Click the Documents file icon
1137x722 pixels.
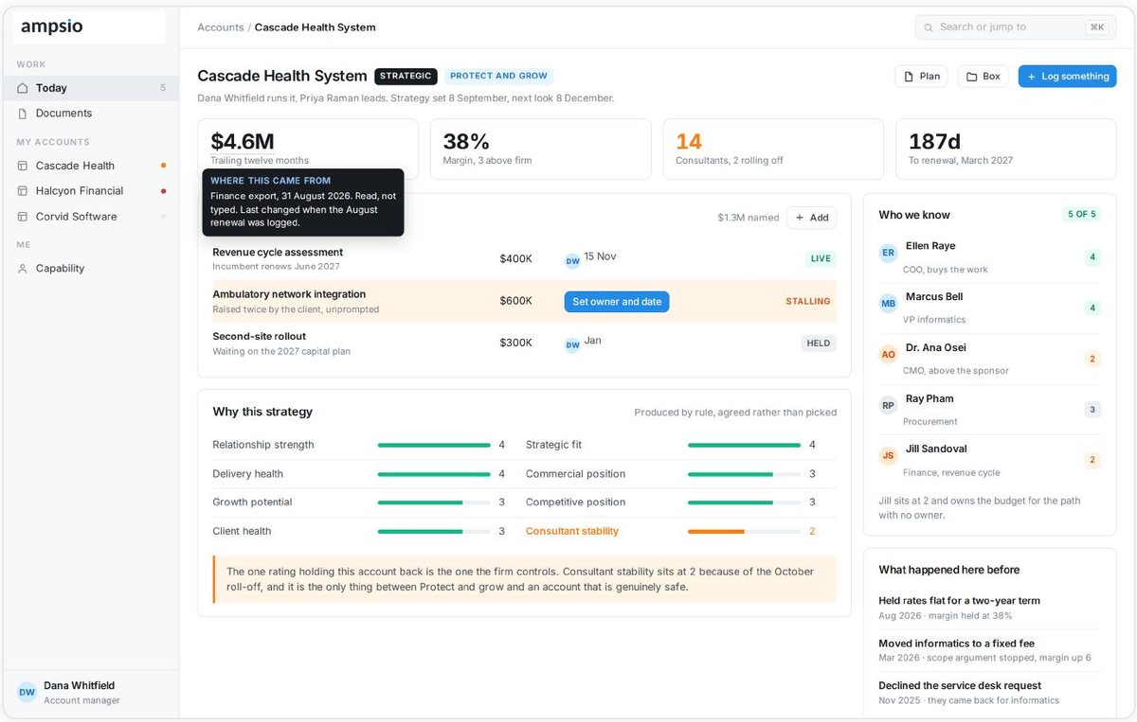[23, 114]
